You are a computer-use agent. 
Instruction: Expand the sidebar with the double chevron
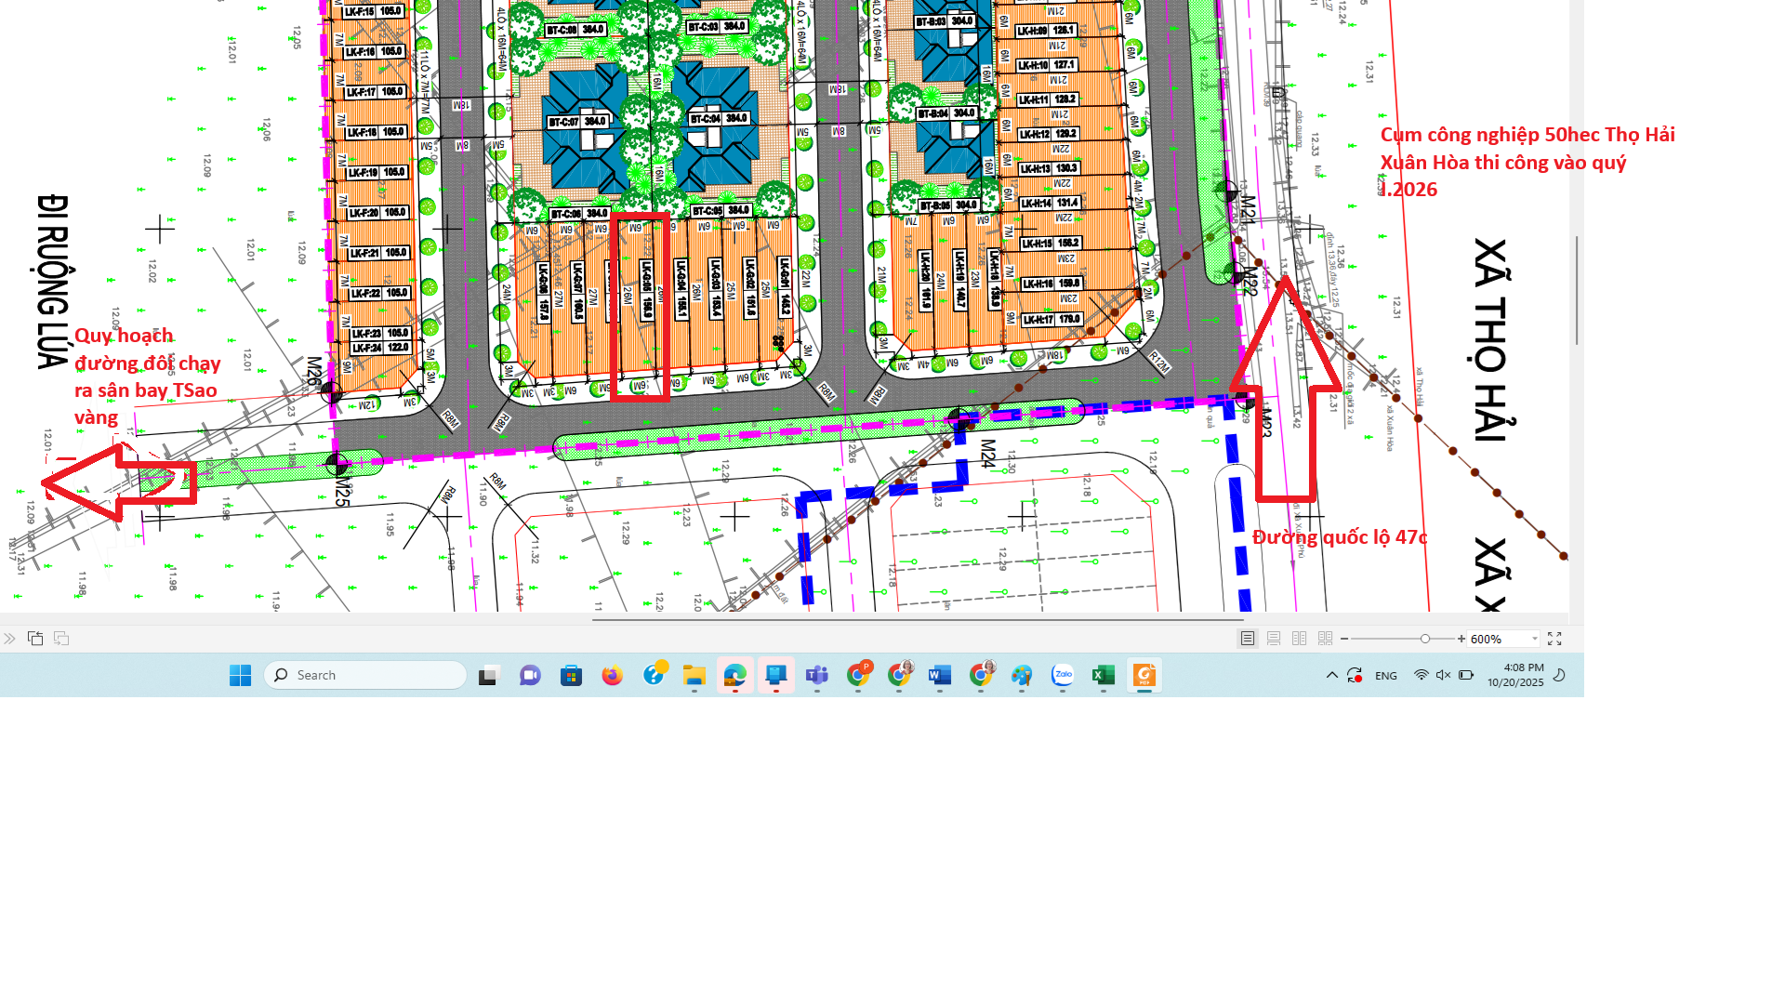coord(9,639)
